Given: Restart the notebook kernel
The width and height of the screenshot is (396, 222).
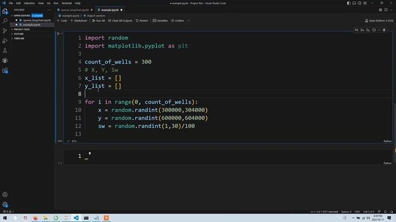Looking at the screenshot, I should (142, 20).
